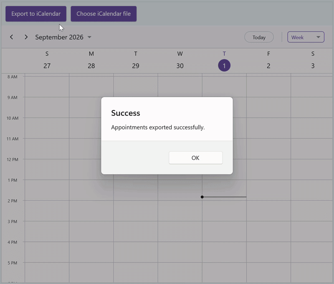Click the 5 PM time label
The height and width of the screenshot is (284, 334).
click(13, 263)
